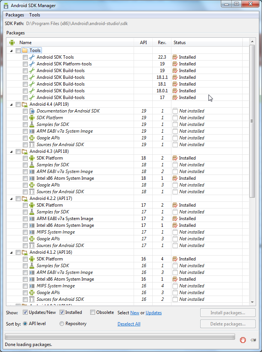Open the Tools menu in the menu bar

35,15
